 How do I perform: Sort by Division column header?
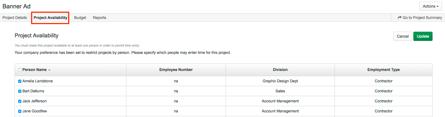pos(280,70)
